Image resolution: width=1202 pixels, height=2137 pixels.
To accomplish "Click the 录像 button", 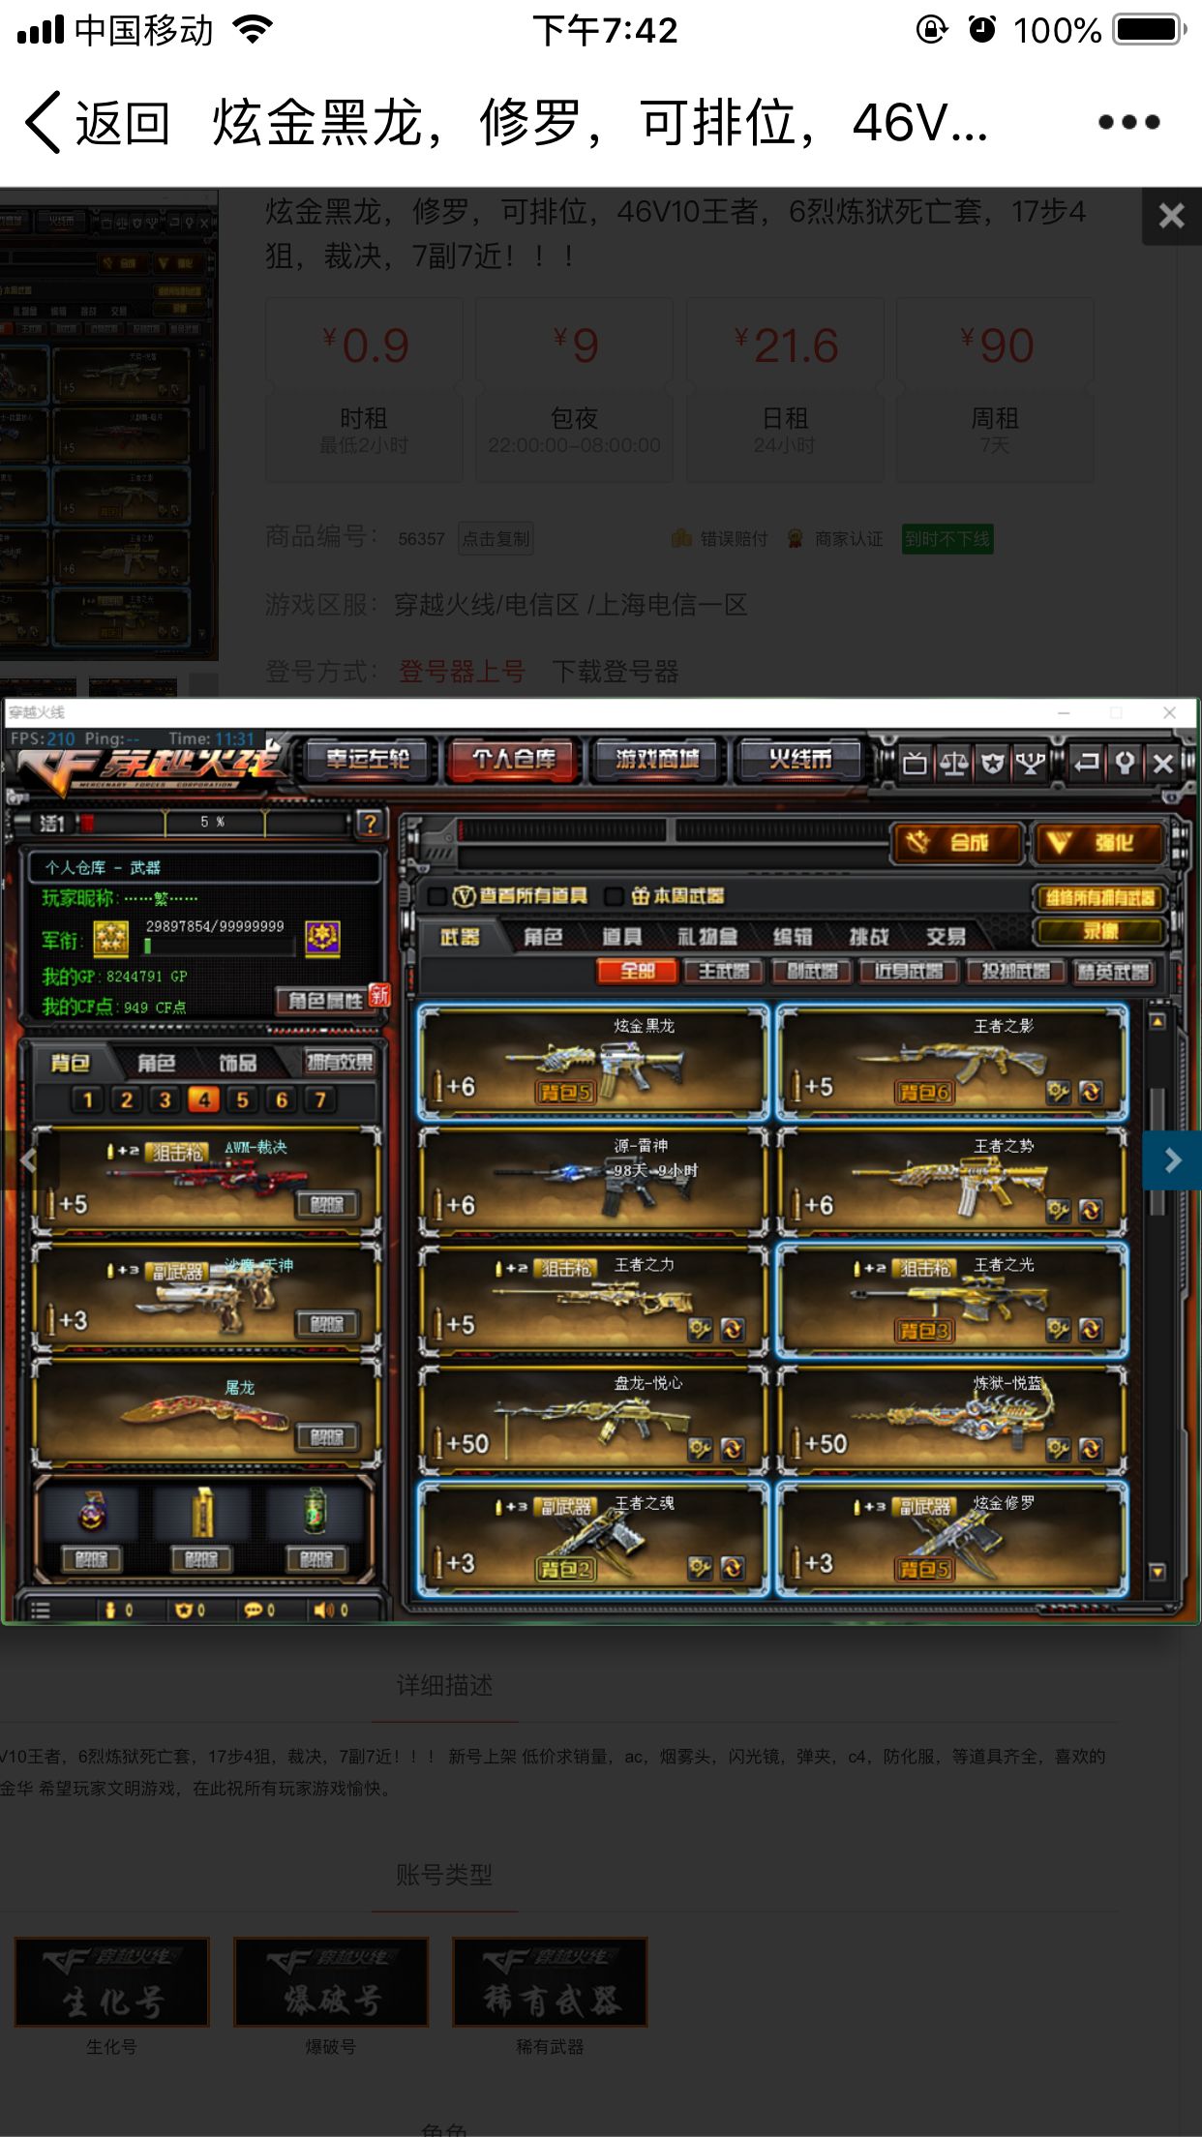I will point(1100,931).
